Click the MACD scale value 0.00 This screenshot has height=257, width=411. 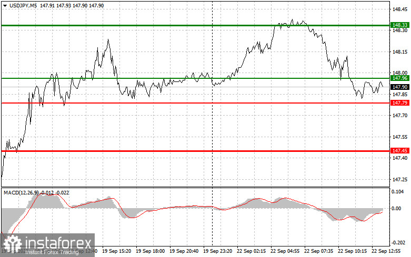(x=396, y=209)
